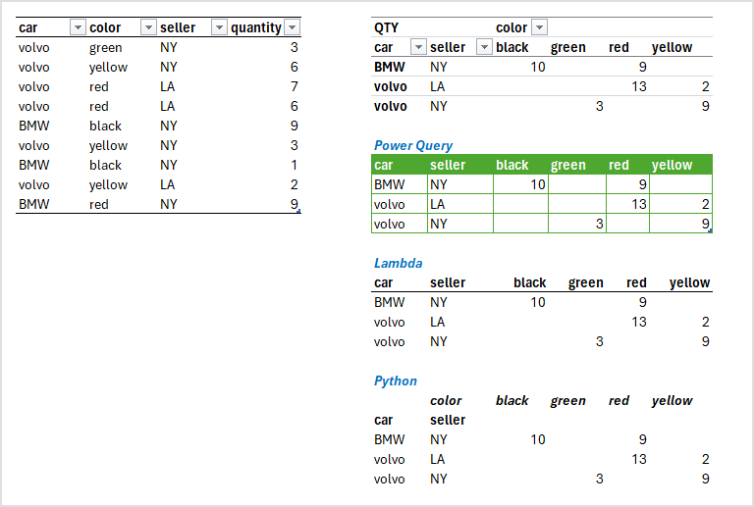Click quantity 1 in source table
Image resolution: width=754 pixels, height=507 pixels.
(295, 165)
